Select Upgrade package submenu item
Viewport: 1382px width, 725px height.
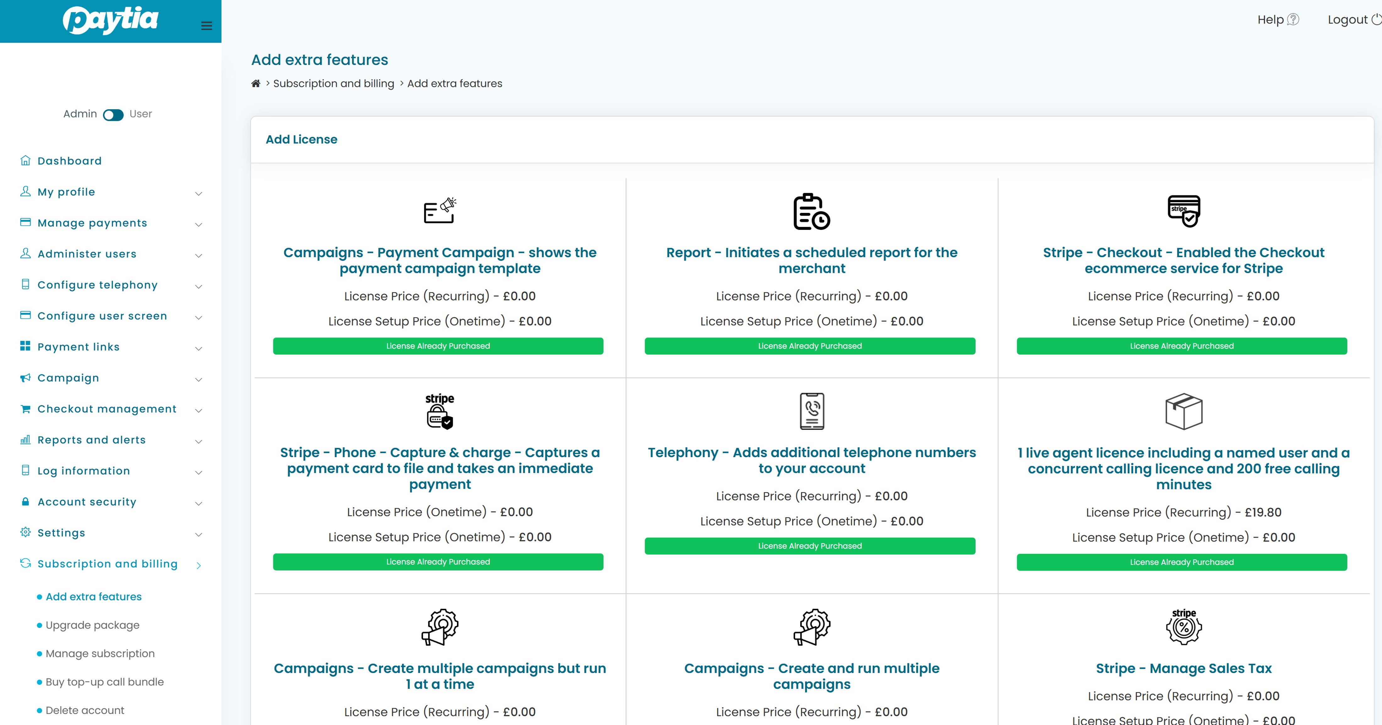[92, 625]
